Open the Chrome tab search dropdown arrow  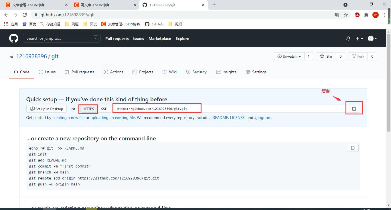point(345,5)
